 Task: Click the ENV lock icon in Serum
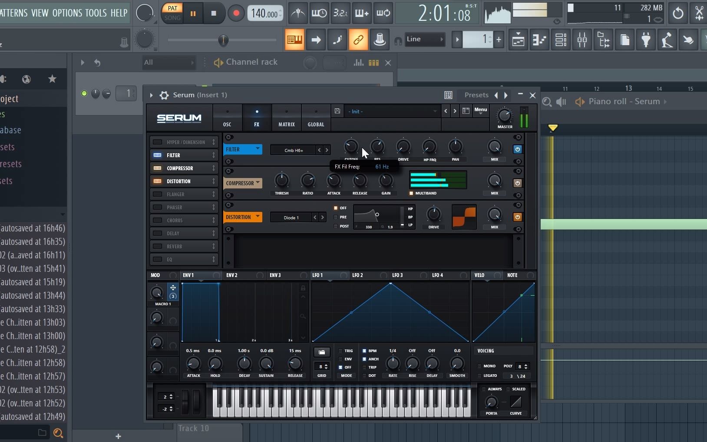tap(303, 288)
